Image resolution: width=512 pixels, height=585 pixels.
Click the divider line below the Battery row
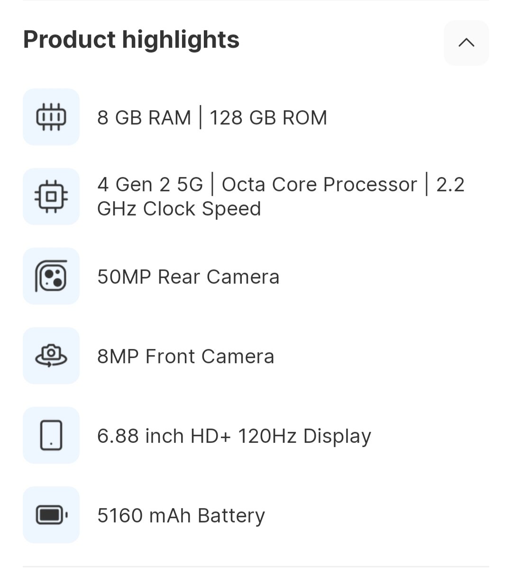tap(256, 567)
